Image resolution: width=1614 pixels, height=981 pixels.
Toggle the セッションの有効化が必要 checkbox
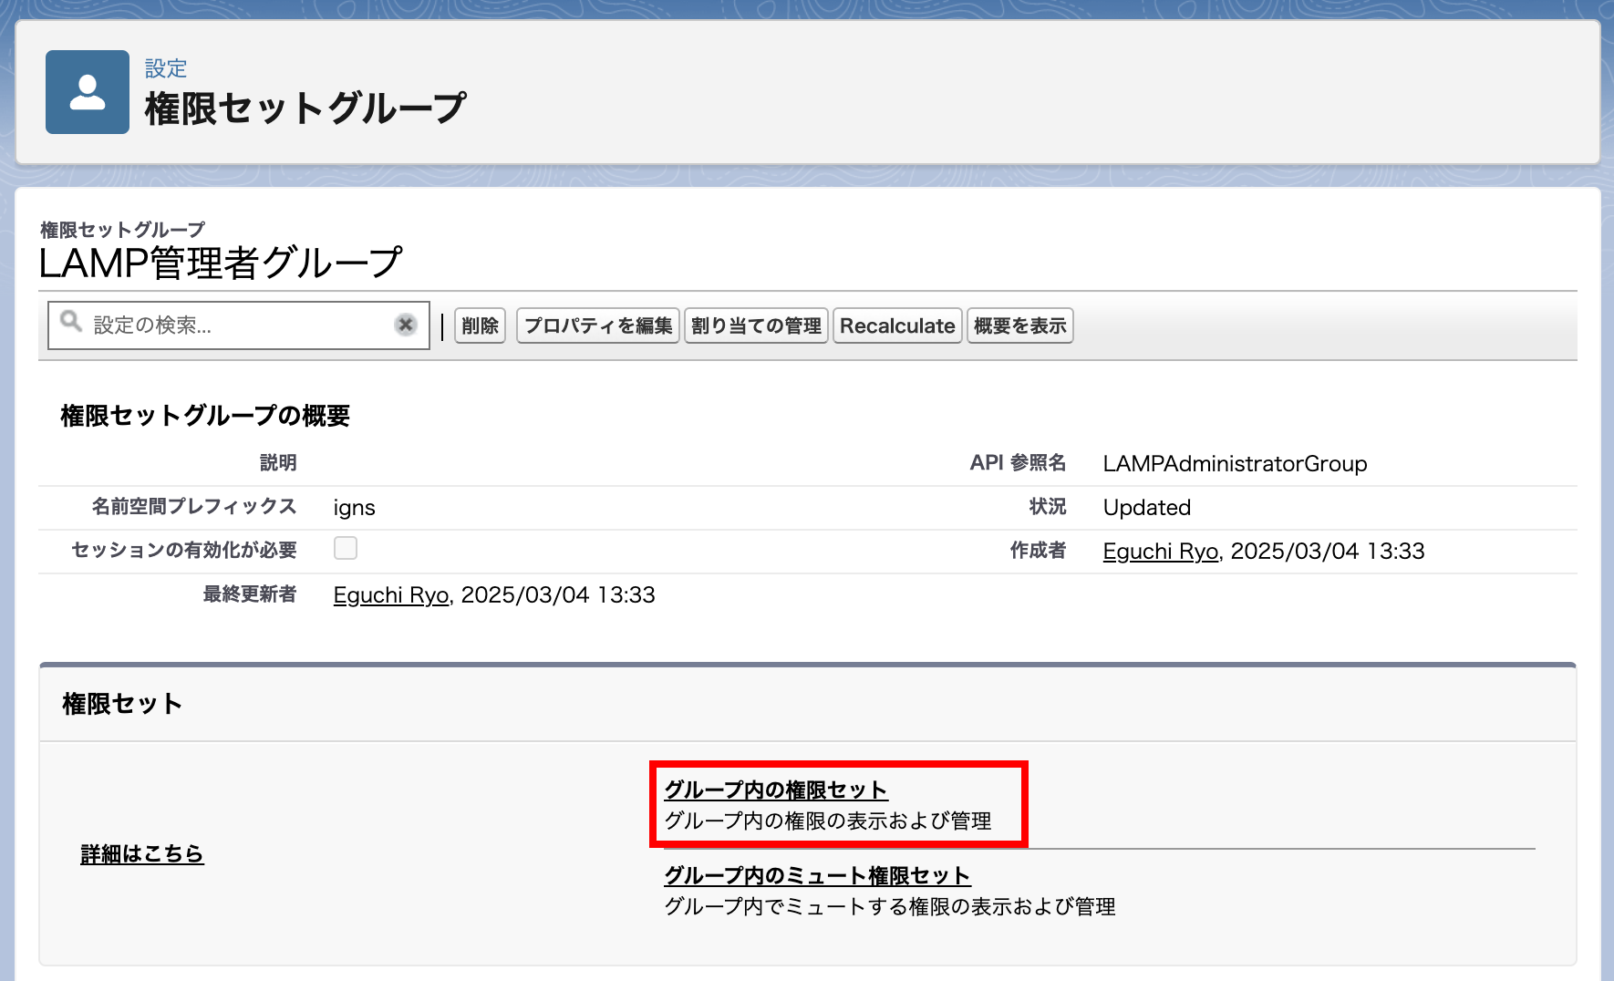346,548
